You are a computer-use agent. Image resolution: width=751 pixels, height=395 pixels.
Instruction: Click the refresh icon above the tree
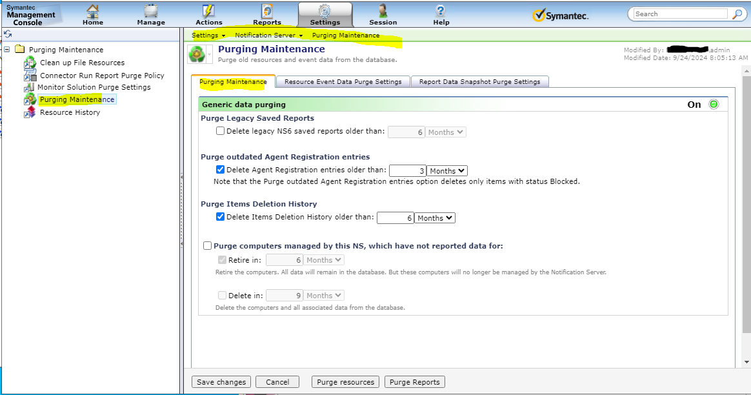point(8,34)
